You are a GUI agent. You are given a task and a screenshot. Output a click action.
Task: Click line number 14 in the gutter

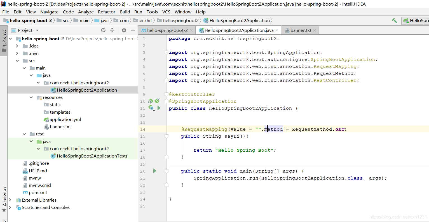[x=143, y=129]
